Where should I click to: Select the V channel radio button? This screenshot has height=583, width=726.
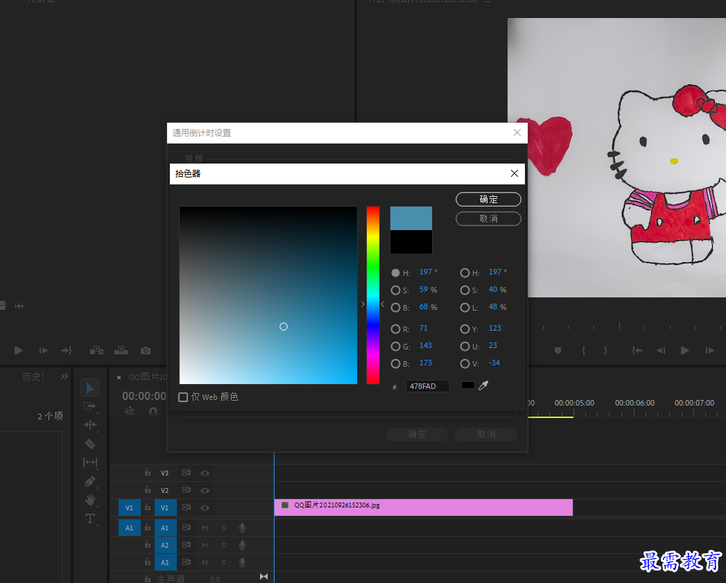465,364
